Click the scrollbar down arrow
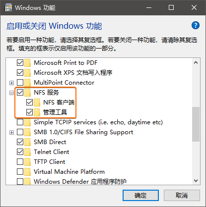This screenshot has width=206, height=207. coord(196,181)
